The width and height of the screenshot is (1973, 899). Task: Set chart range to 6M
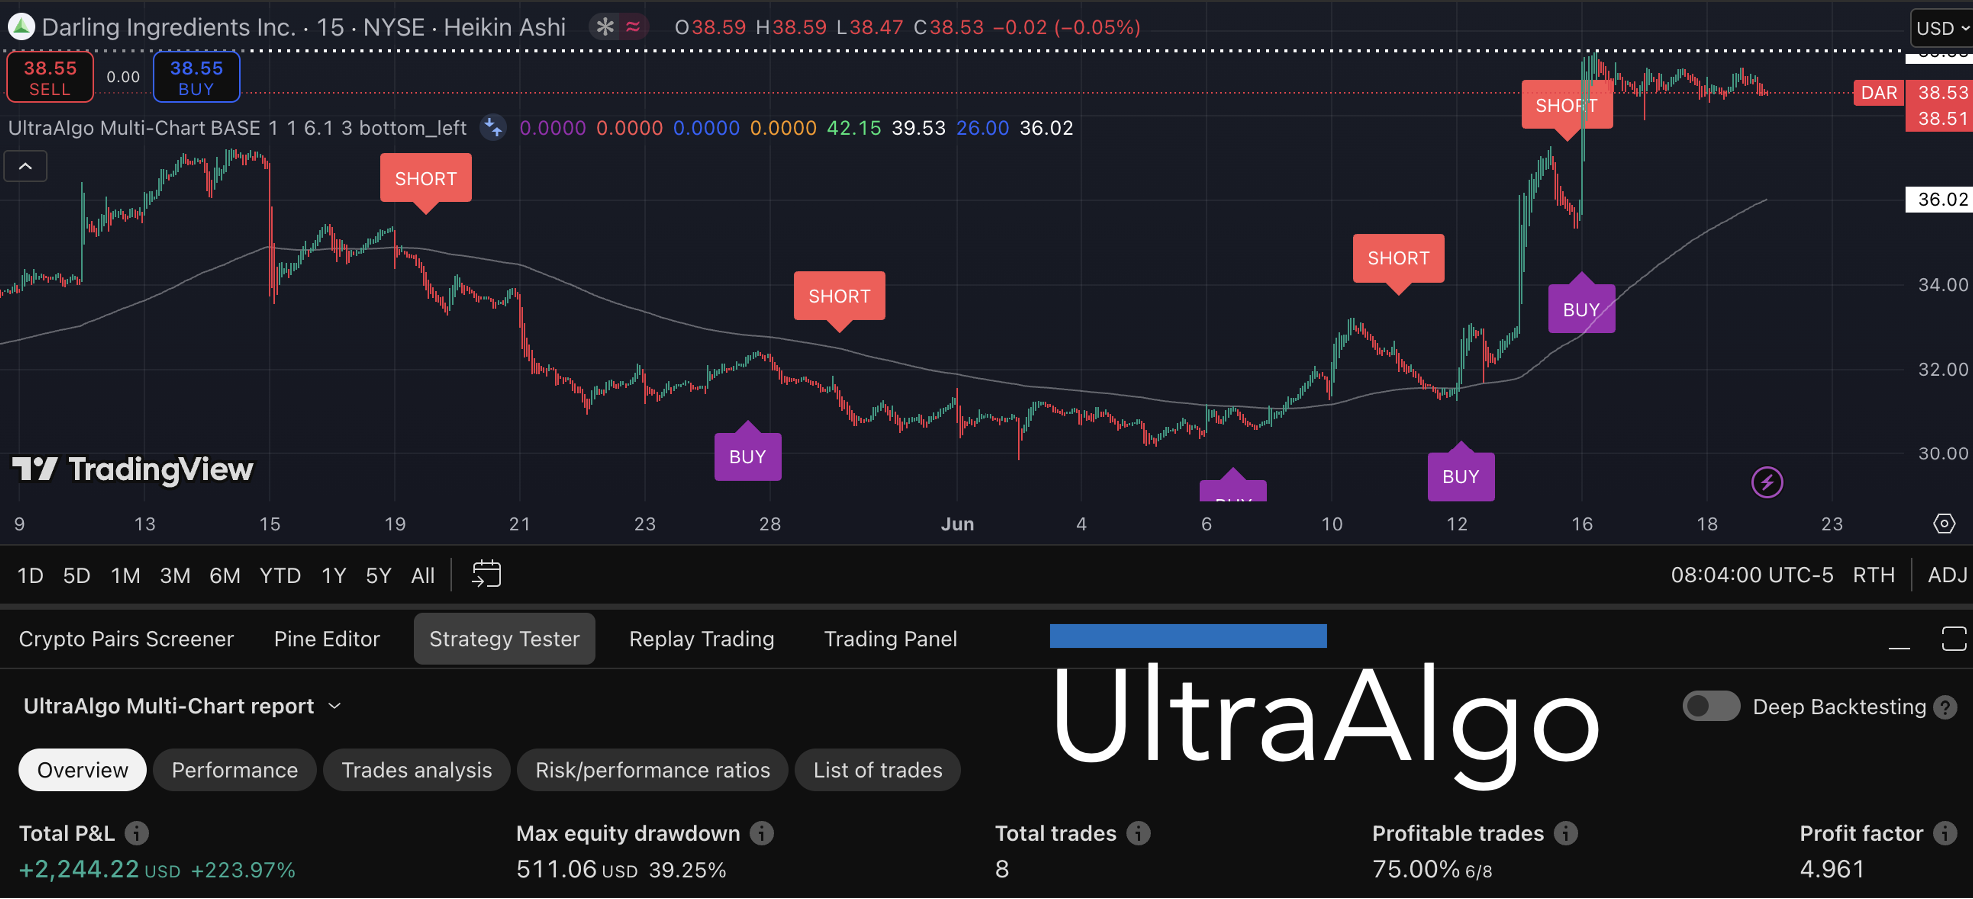coord(225,575)
